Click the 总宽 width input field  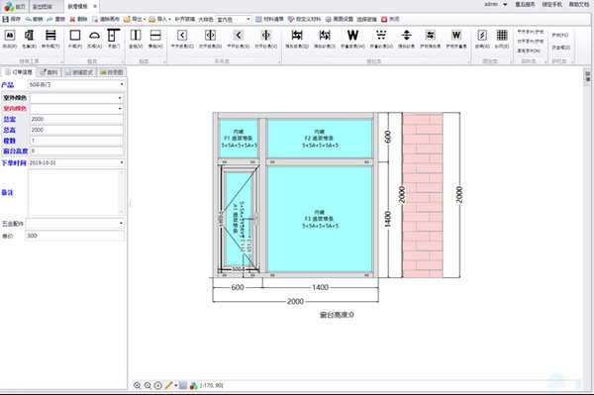pos(76,120)
